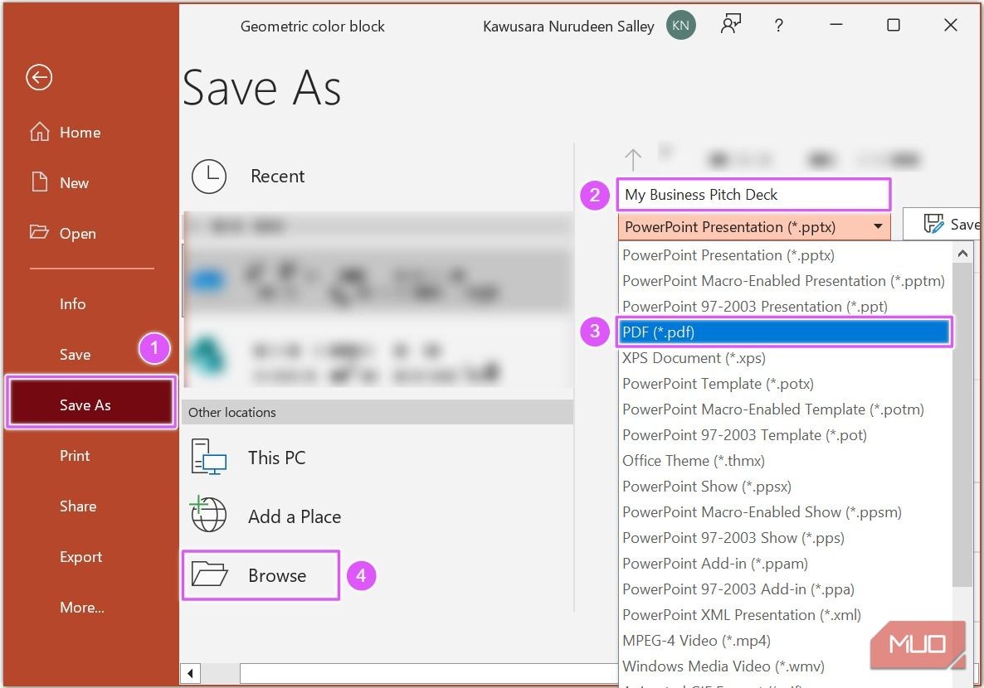Select PowerPoint 97-2003 Add-in (*.ppa)
Image resolution: width=984 pixels, height=688 pixels.
(x=786, y=589)
